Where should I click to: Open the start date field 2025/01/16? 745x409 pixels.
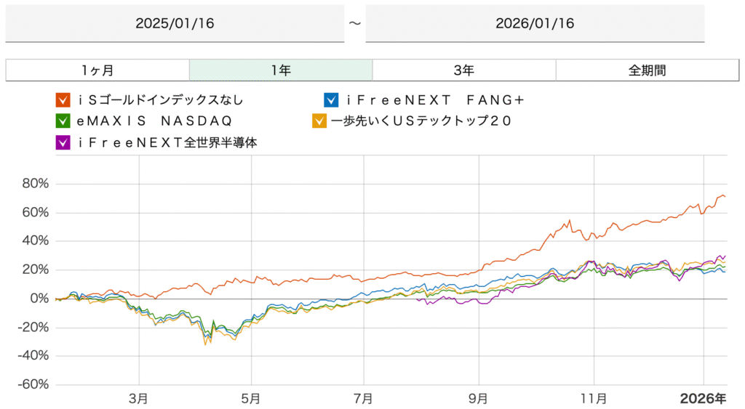(x=175, y=23)
